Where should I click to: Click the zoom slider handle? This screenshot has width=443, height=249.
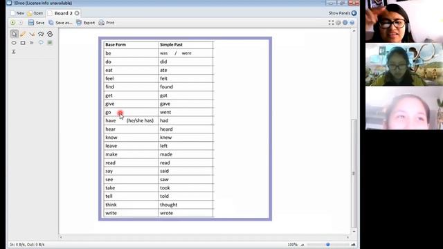(x=327, y=244)
